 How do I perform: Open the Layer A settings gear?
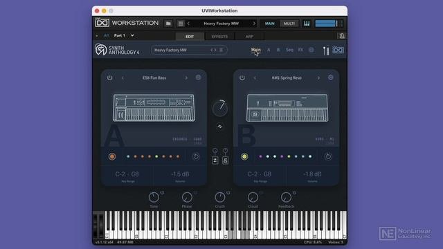coord(199,77)
